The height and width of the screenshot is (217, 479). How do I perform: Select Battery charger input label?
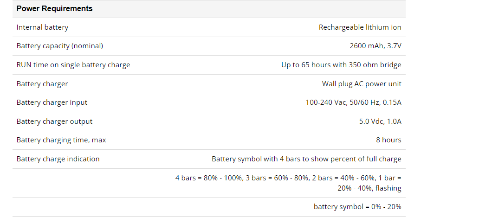pyautogui.click(x=52, y=102)
